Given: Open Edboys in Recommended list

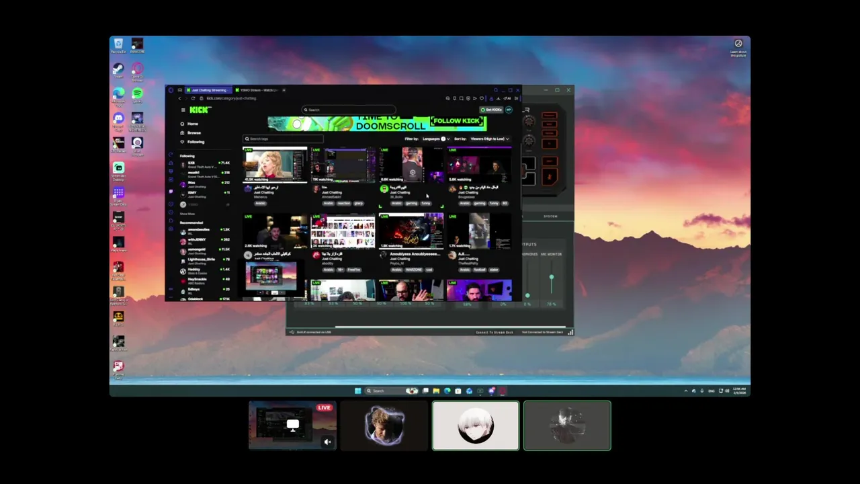Looking at the screenshot, I should tap(205, 290).
